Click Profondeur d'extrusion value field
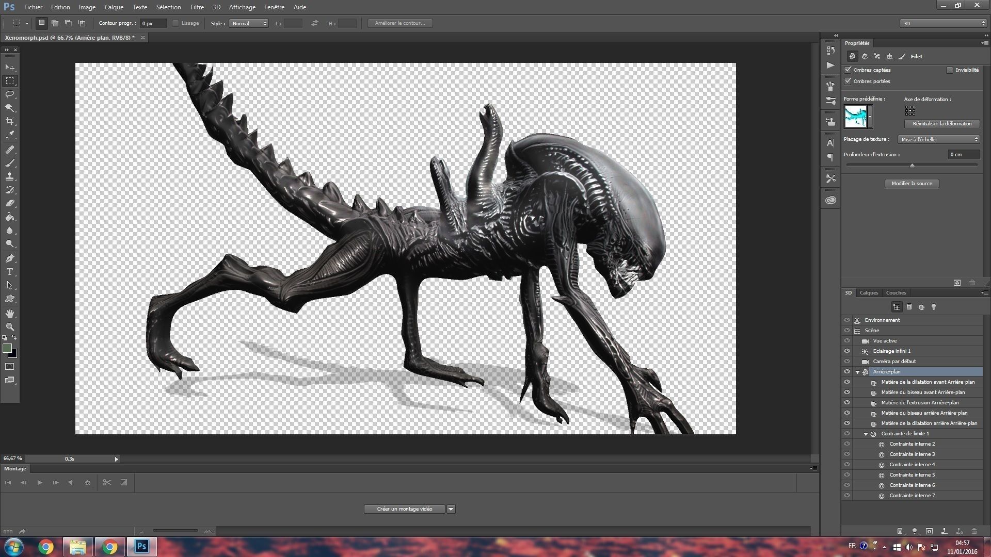Screen dimensions: 991x557 (x=964, y=155)
